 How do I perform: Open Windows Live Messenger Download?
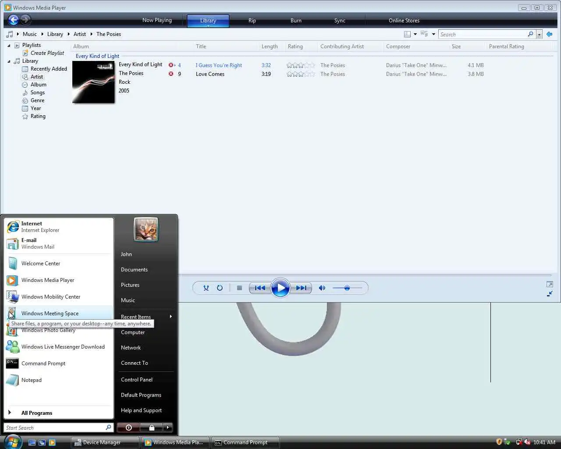click(x=59, y=347)
